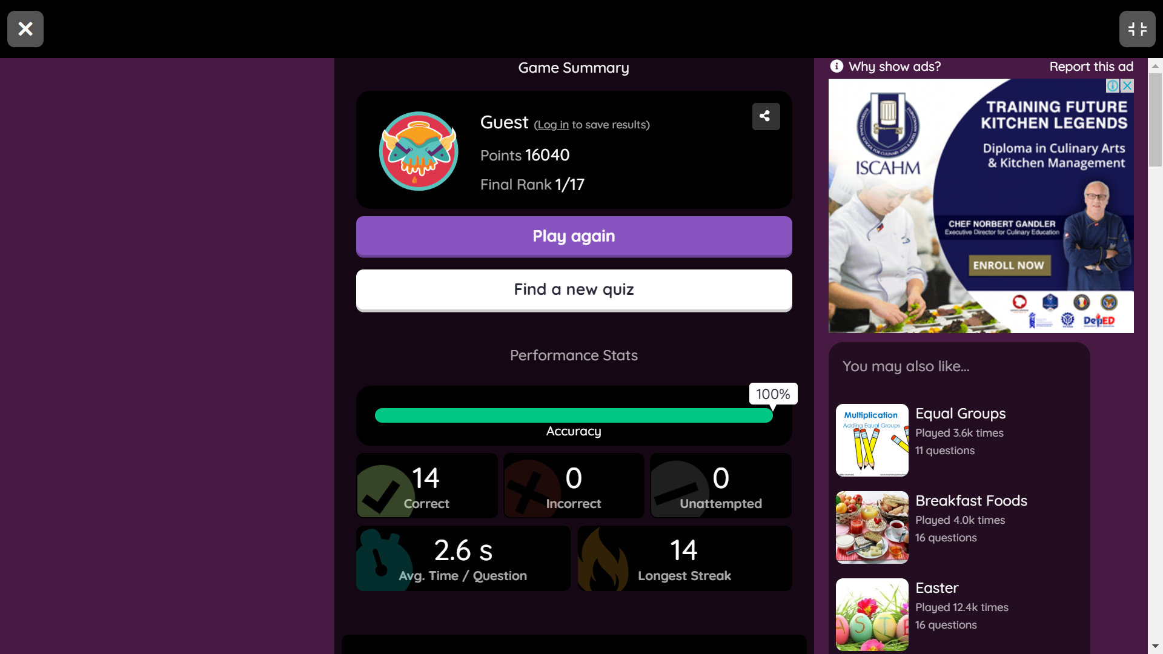
Task: Click the Log in link to save results
Action: [553, 124]
